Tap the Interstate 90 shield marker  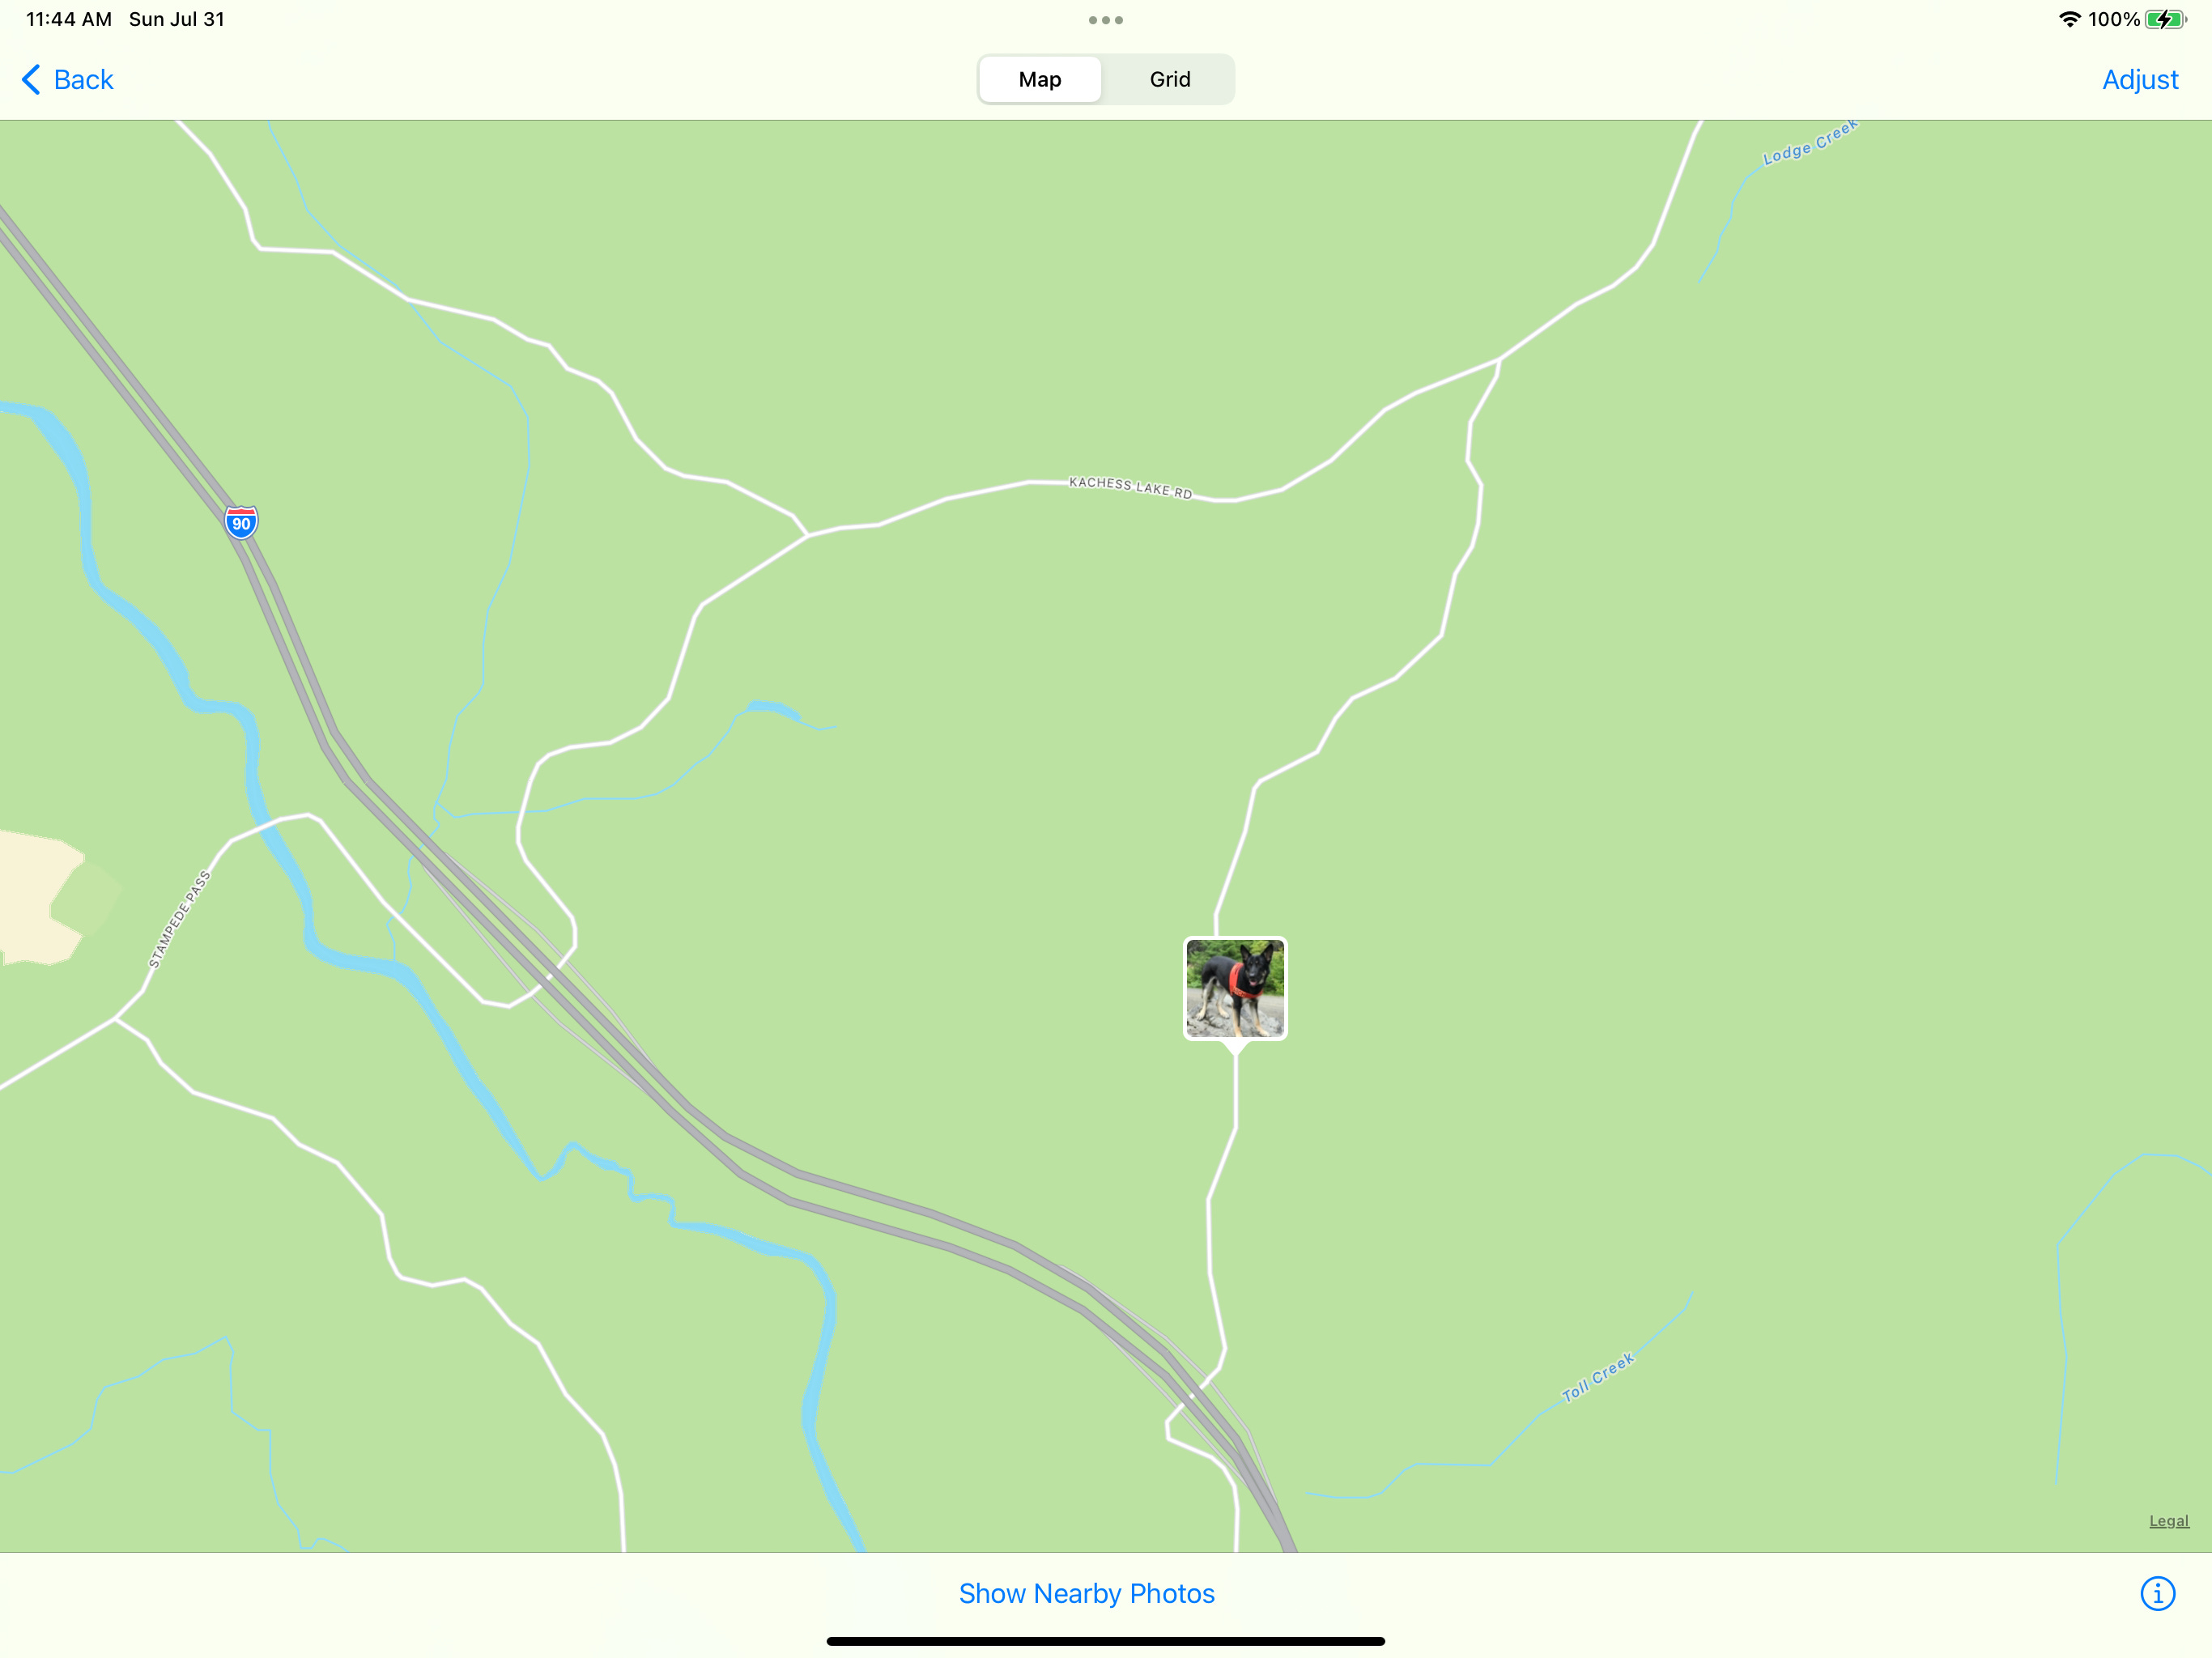point(241,522)
